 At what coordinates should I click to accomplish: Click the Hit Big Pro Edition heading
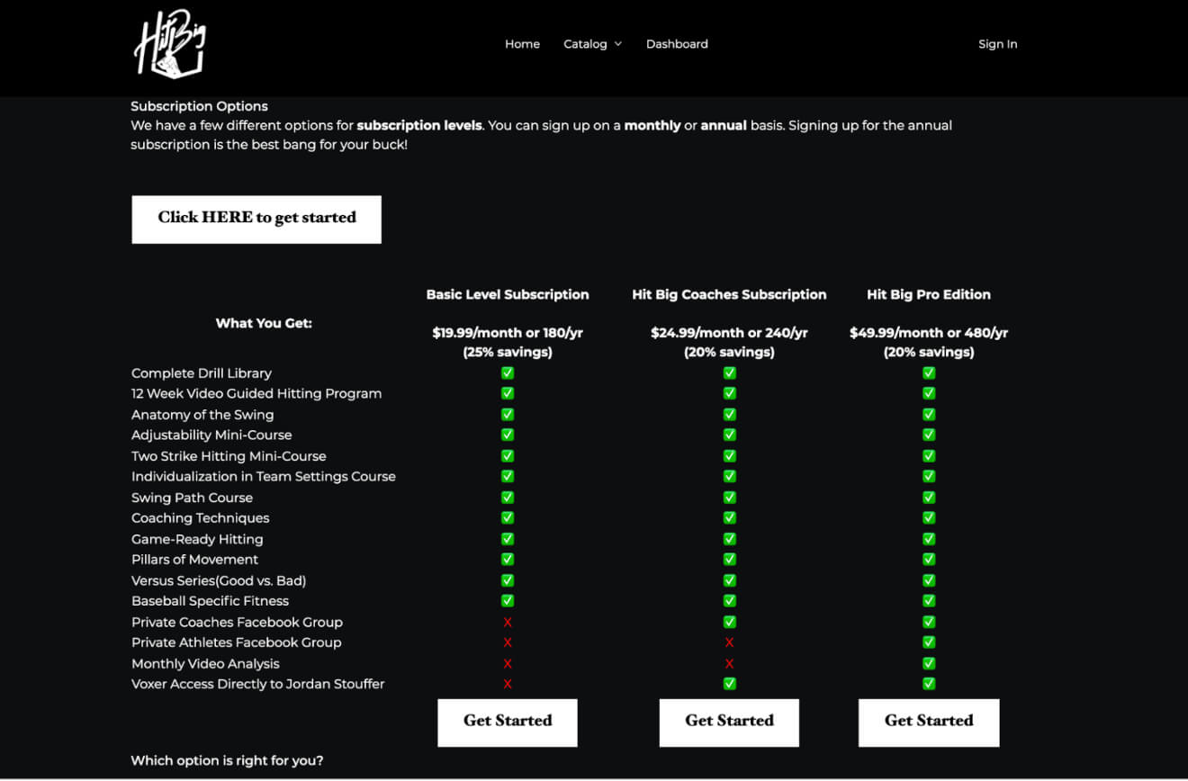click(x=929, y=294)
